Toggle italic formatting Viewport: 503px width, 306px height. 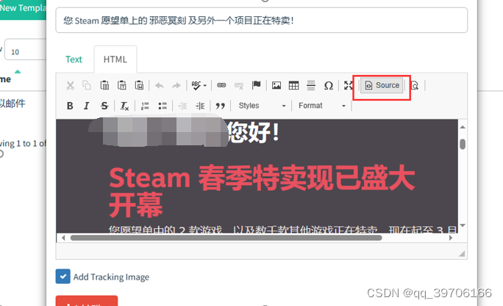click(x=87, y=106)
